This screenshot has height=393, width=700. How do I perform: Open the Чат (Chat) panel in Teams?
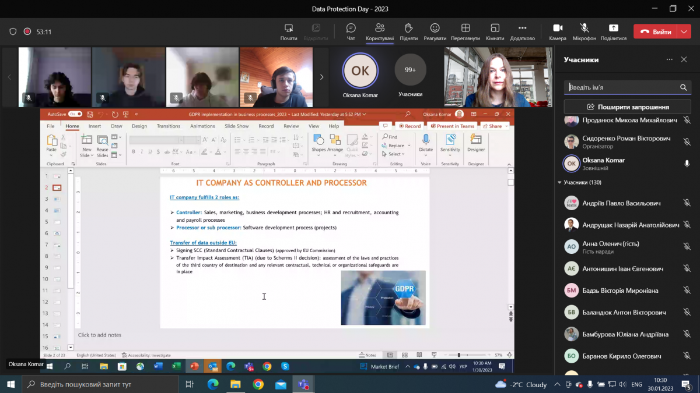click(351, 31)
